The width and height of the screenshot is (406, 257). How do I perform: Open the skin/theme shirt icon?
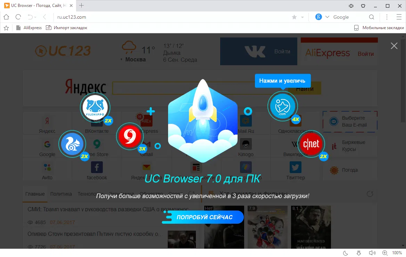[x=363, y=6]
